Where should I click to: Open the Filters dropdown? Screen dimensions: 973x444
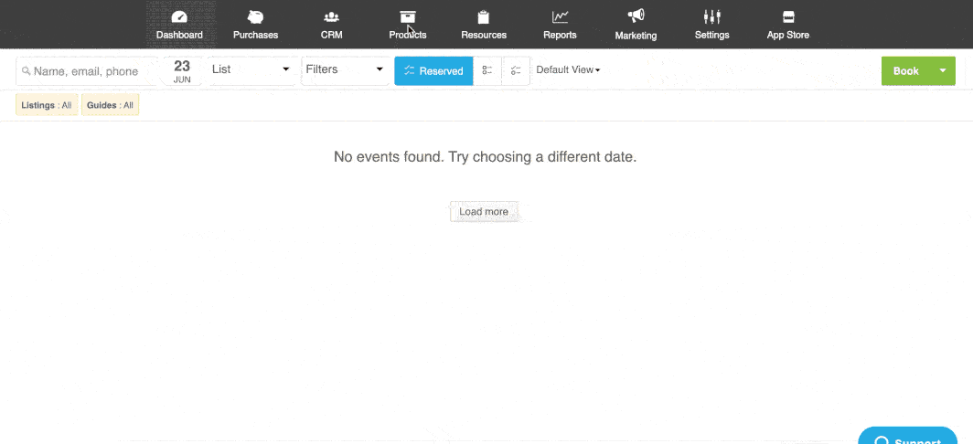[345, 70]
